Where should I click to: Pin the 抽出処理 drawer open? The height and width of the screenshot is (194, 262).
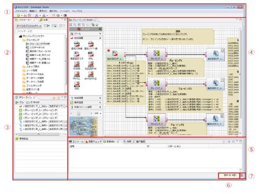pyautogui.click(x=100, y=38)
